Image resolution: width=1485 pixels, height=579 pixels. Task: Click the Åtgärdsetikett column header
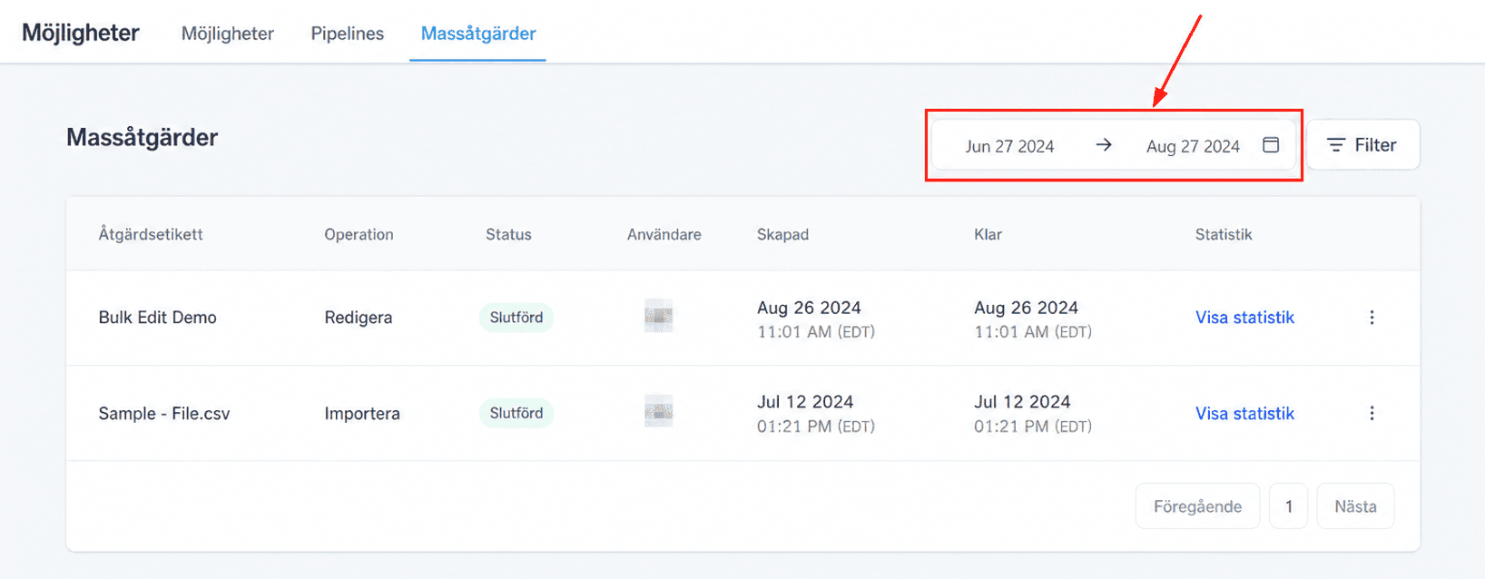tap(151, 234)
